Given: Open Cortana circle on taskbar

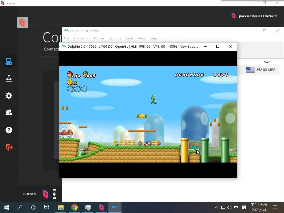Looking at the screenshot, I should 33,207.
